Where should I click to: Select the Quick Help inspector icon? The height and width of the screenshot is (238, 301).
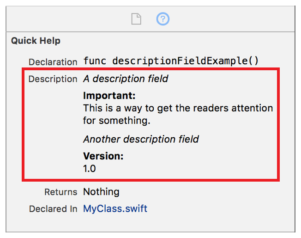click(163, 19)
